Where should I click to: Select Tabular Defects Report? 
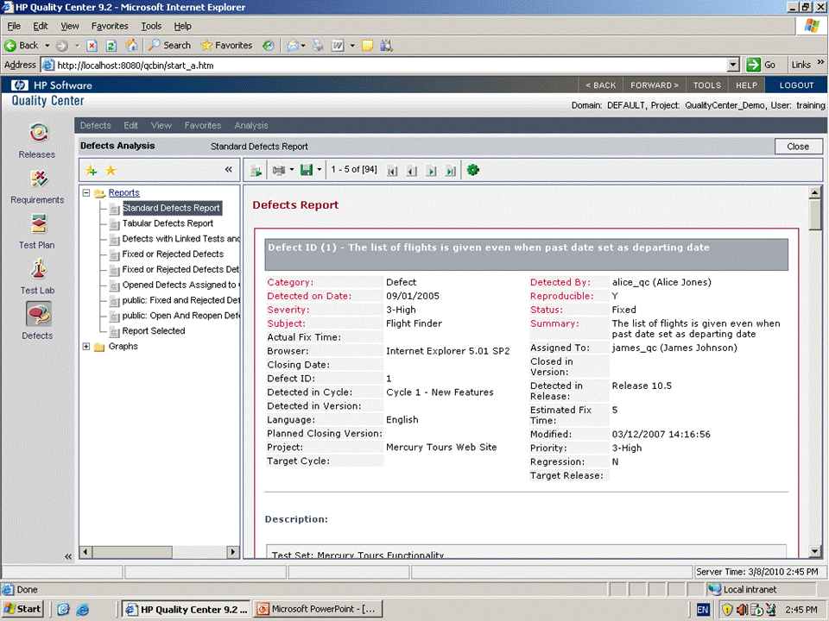tap(168, 223)
